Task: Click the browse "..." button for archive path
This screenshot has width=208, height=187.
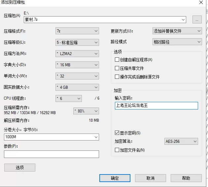Action: tap(197, 20)
